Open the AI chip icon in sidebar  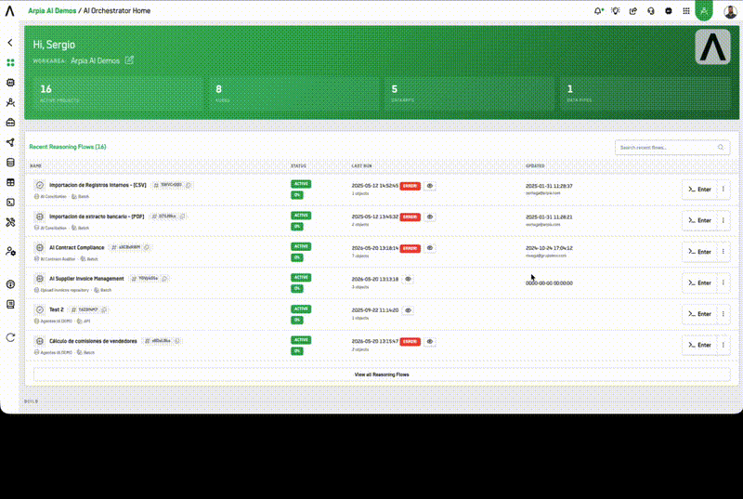[x=10, y=83]
